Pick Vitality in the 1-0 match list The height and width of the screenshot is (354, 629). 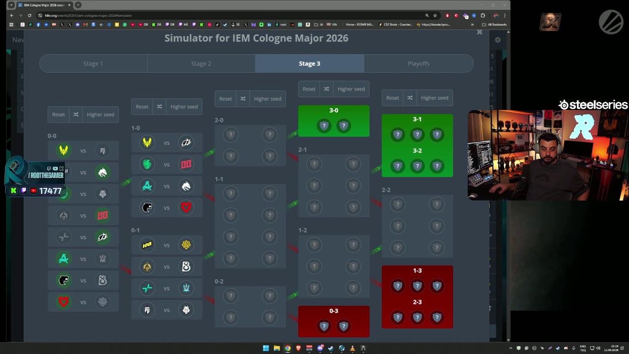point(147,143)
